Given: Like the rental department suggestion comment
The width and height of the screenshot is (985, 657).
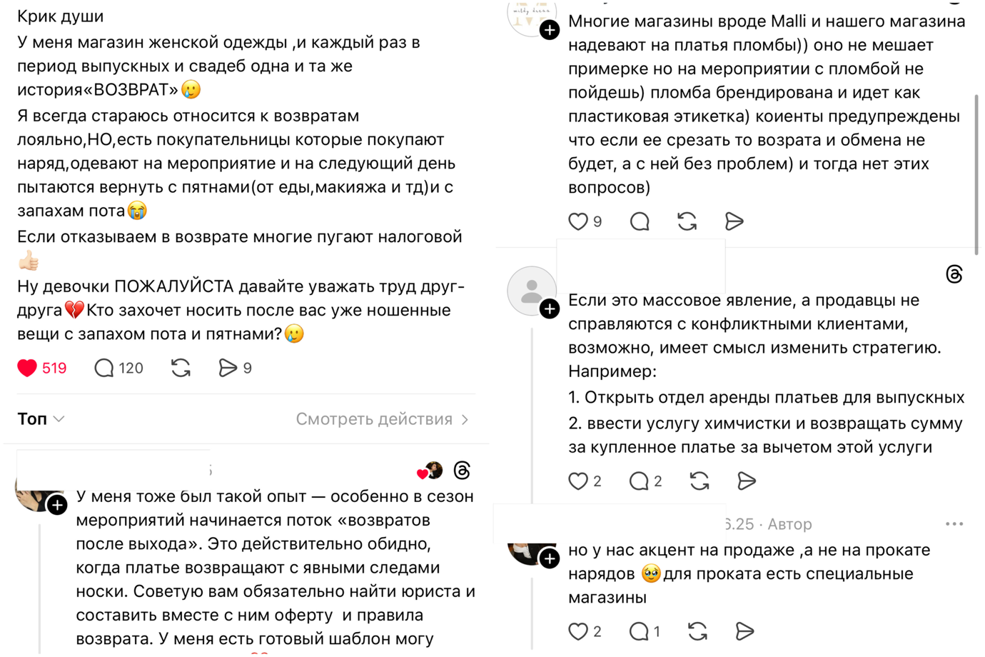Looking at the screenshot, I should 577,481.
